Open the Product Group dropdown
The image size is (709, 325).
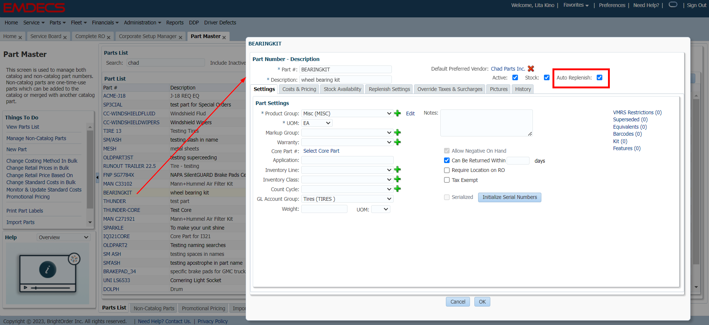click(x=347, y=114)
